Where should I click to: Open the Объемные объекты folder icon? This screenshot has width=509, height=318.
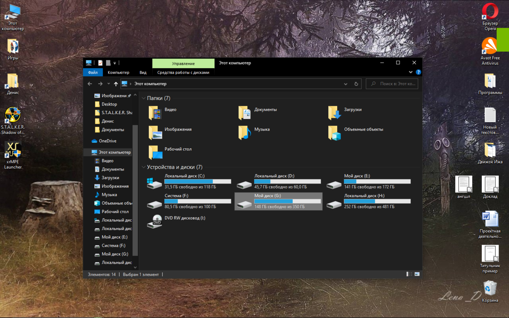[x=335, y=133]
